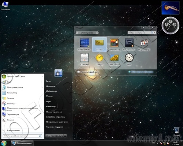Viewport: 183px width, 146px height.
Task: Click the Ножницы snipping tool icon
Action: (4, 104)
